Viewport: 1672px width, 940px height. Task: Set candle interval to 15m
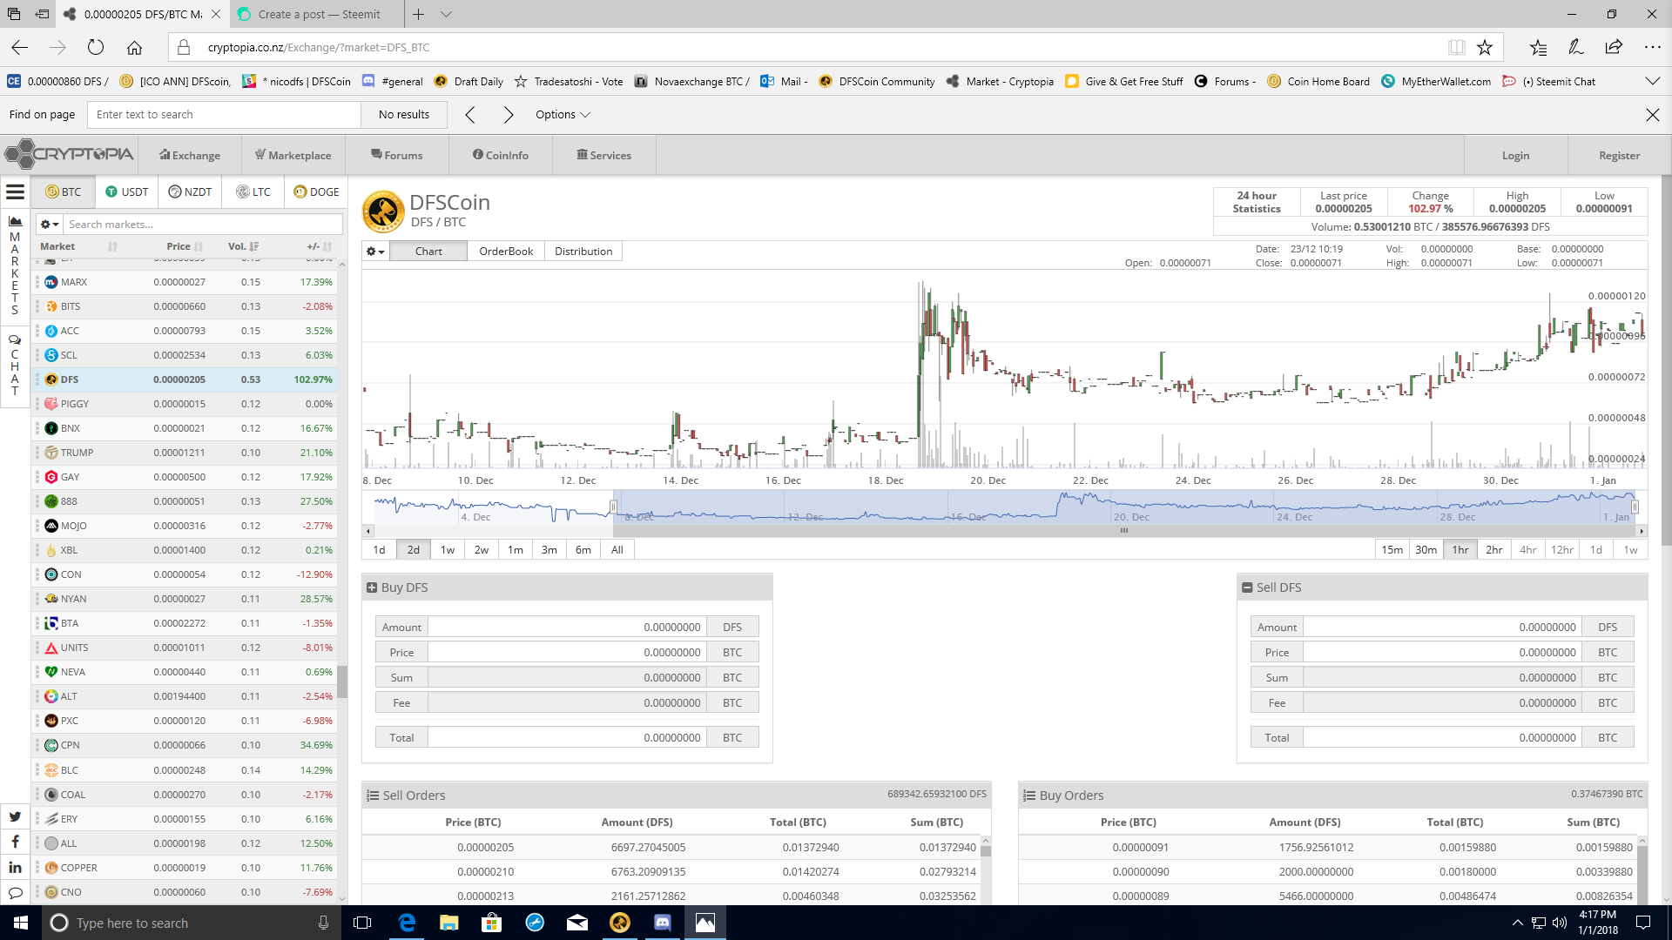click(1392, 550)
